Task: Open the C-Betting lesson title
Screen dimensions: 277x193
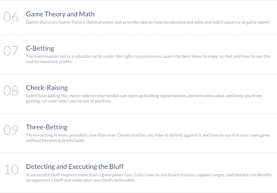Action: pyautogui.click(x=40, y=48)
